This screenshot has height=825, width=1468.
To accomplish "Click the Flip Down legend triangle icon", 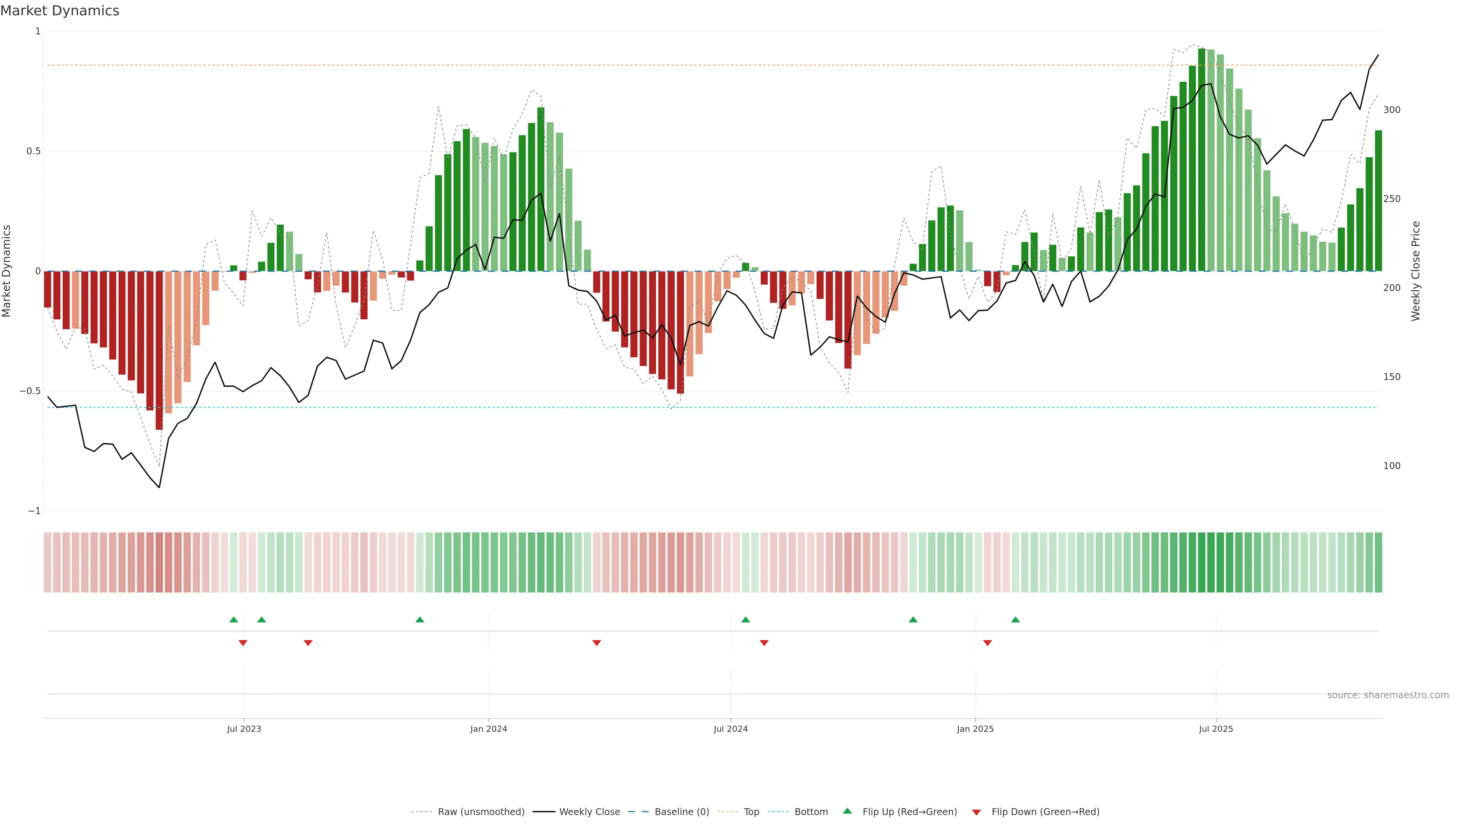I will pyautogui.click(x=976, y=812).
